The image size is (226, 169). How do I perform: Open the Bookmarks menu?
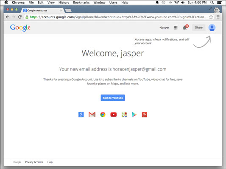81,3
